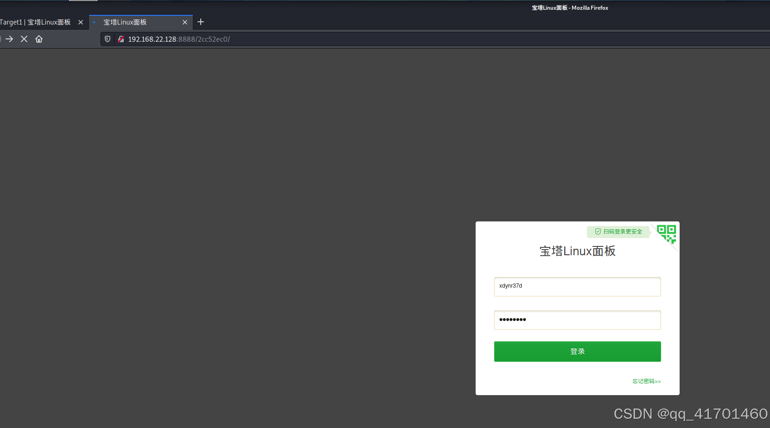Screen dimensions: 770x428
Task: Open the 忘记密码>> link
Action: 647,381
